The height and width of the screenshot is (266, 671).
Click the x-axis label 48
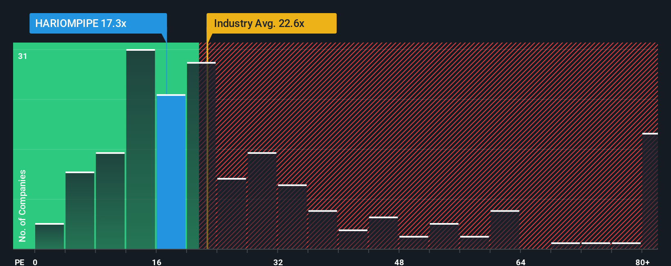pyautogui.click(x=399, y=262)
